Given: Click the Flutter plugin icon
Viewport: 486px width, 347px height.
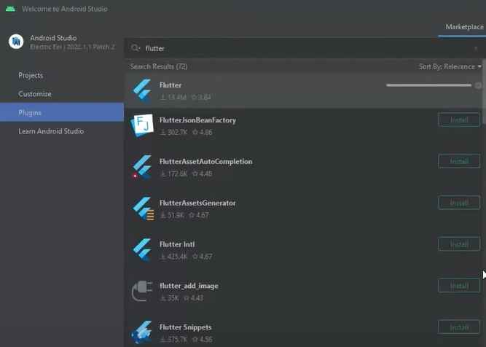Looking at the screenshot, I should [141, 90].
